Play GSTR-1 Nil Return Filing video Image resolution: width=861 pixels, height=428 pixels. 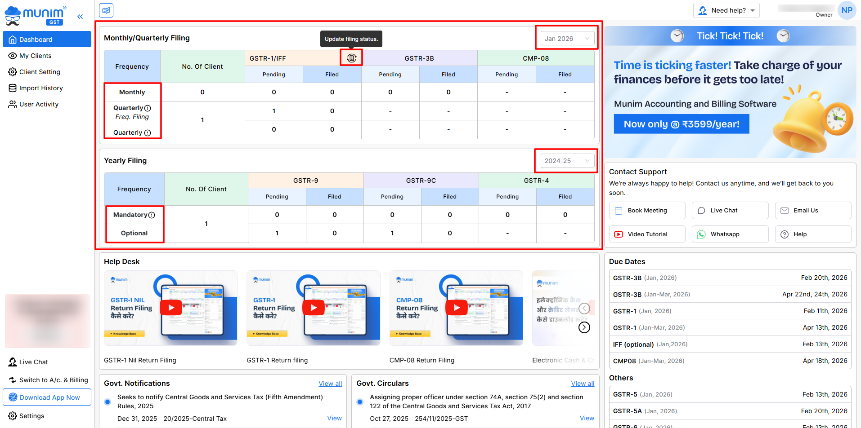click(171, 308)
